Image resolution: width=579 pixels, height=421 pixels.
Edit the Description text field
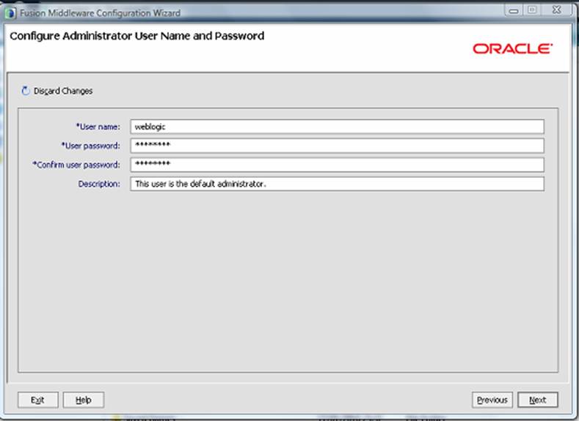click(337, 184)
